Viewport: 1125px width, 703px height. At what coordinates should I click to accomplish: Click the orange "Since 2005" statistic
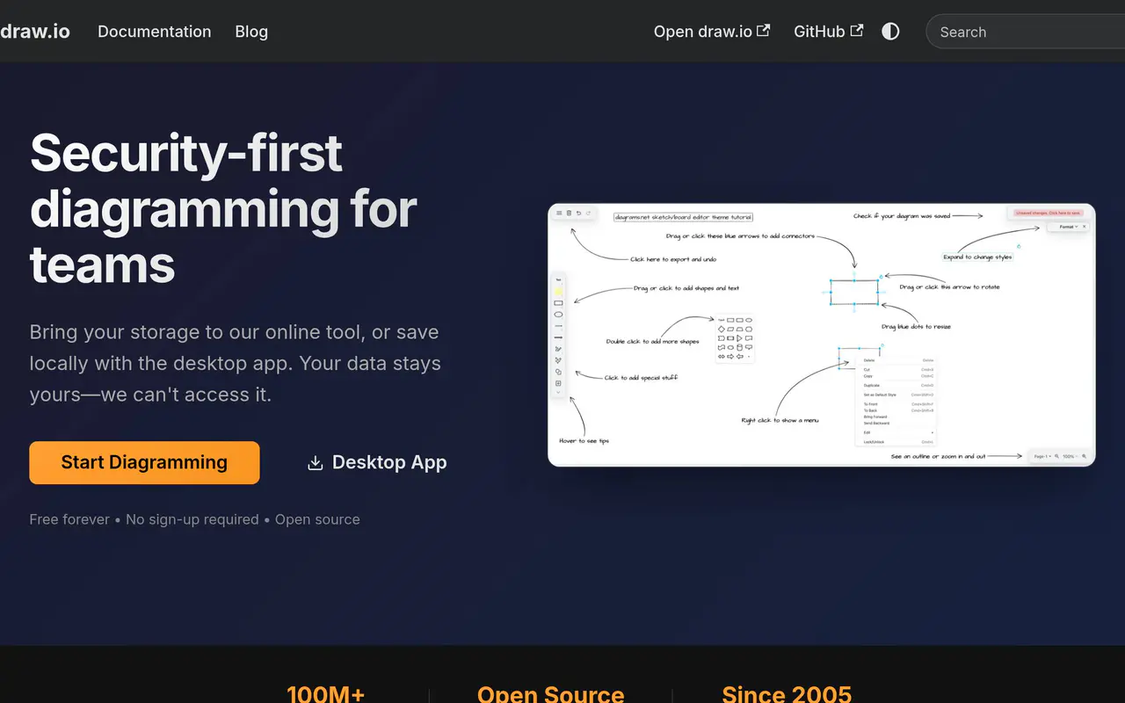[787, 694]
